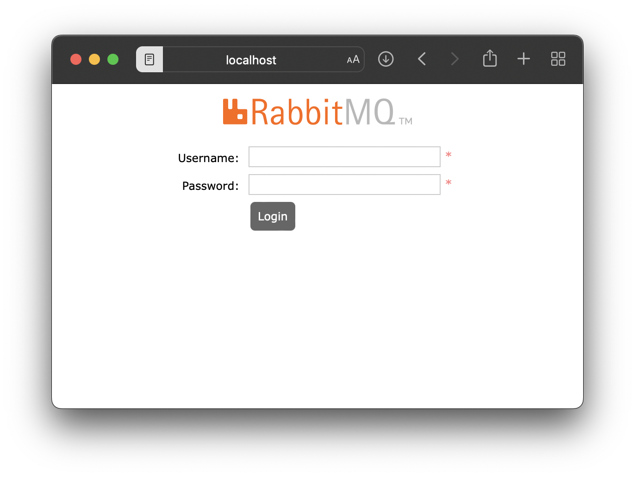Click the RabbitMQ logo
Viewport: 635px width, 477px height.
click(317, 111)
